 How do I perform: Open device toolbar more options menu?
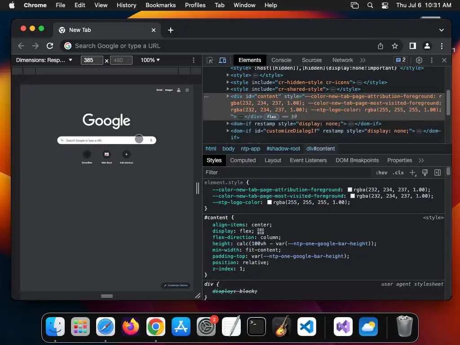(193, 60)
